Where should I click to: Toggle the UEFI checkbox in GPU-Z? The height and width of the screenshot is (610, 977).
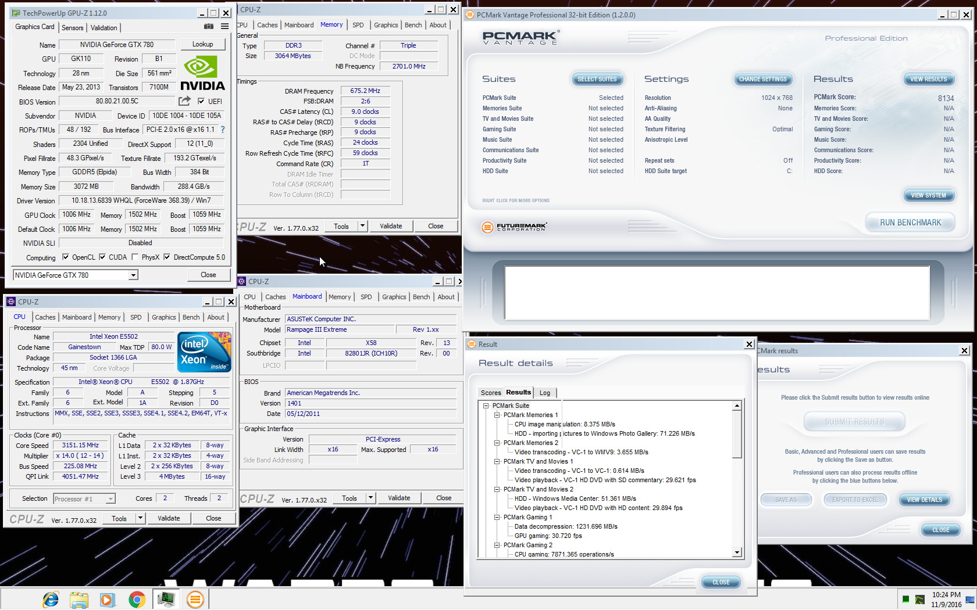pyautogui.click(x=202, y=101)
